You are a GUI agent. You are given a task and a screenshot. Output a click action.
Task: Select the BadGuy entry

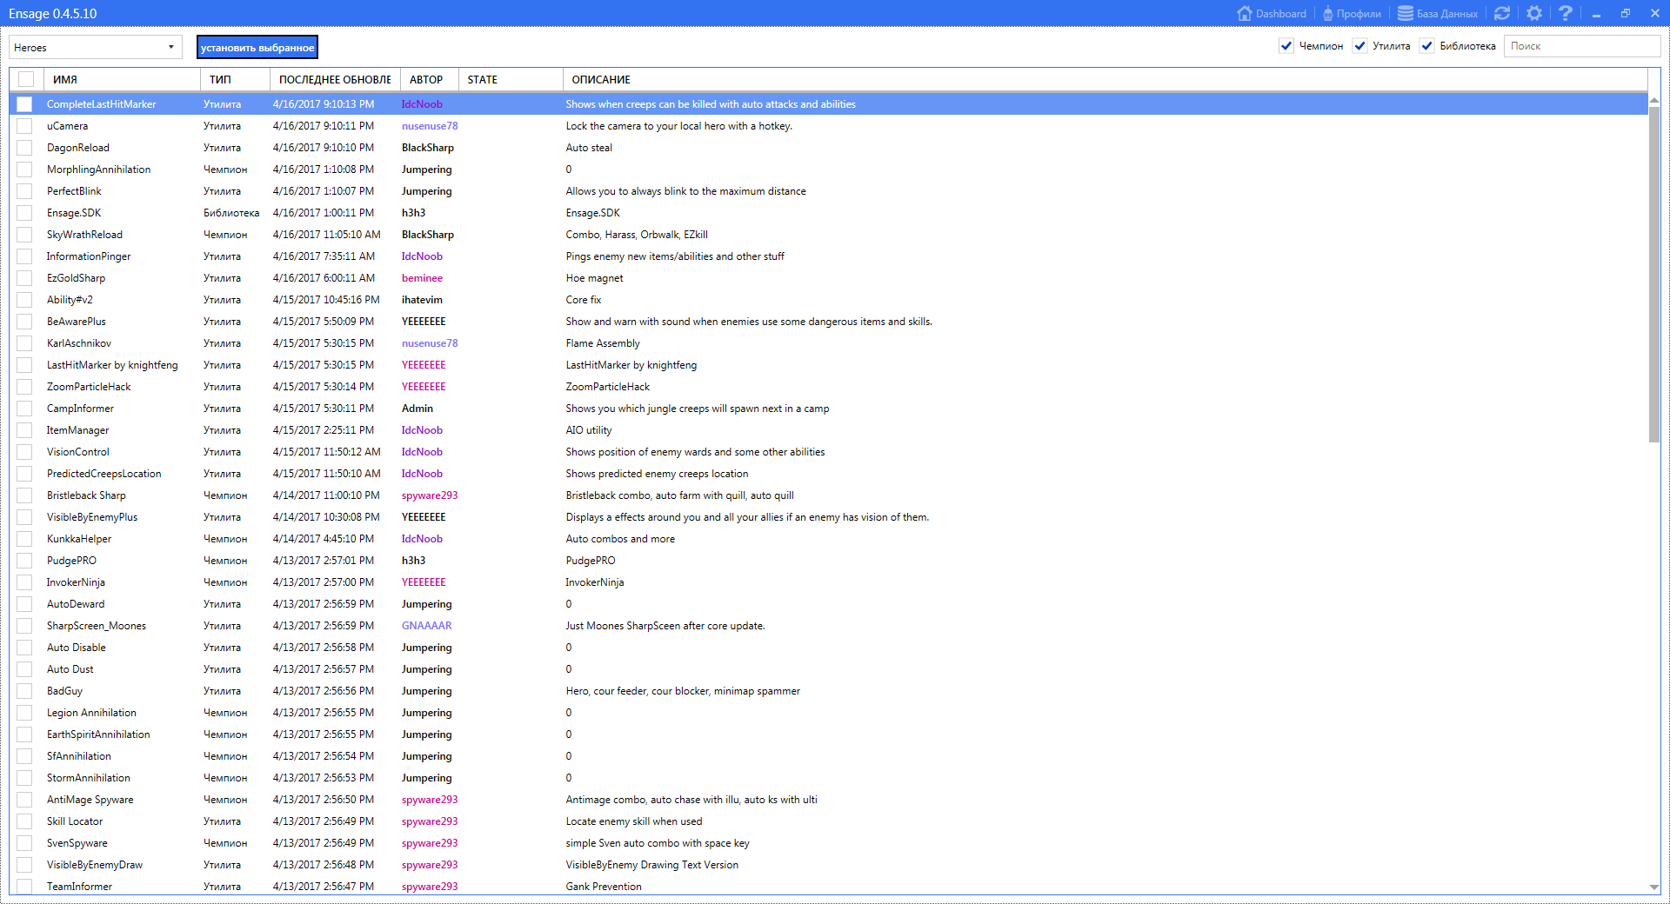pos(64,691)
